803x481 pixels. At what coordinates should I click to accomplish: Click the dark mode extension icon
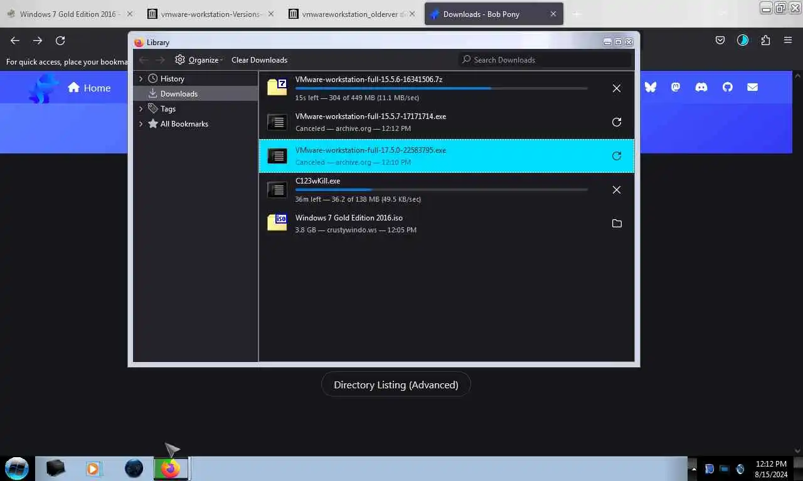click(x=743, y=40)
